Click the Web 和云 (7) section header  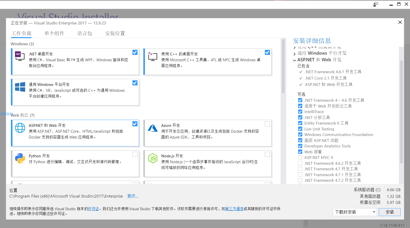tap(23, 115)
